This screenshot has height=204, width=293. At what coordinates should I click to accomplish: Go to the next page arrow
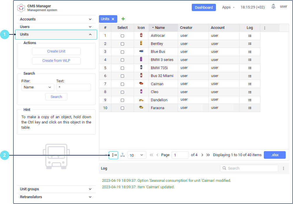[x=202, y=155]
